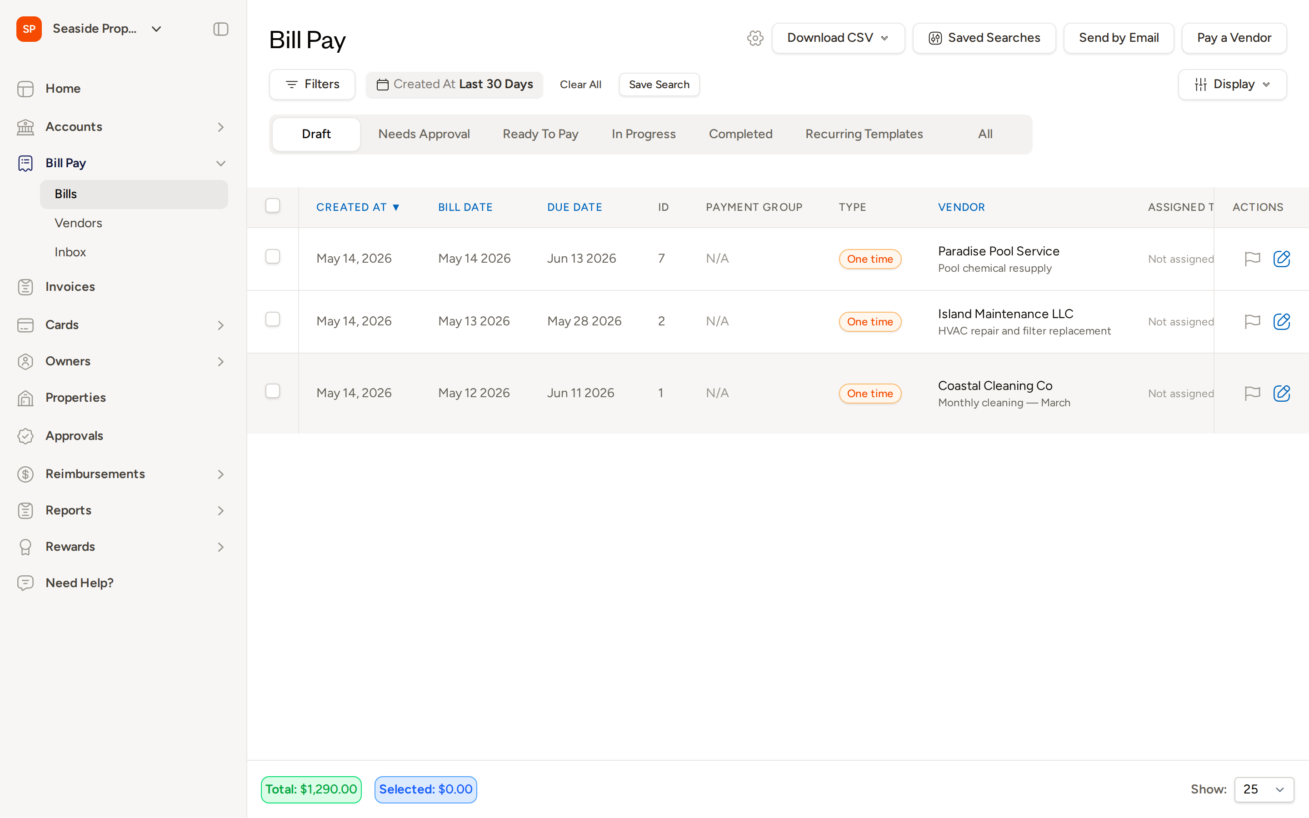Viewport: 1309px width, 818px height.
Task: Flag the Coastal Cleaning Co bill
Action: [x=1252, y=393]
